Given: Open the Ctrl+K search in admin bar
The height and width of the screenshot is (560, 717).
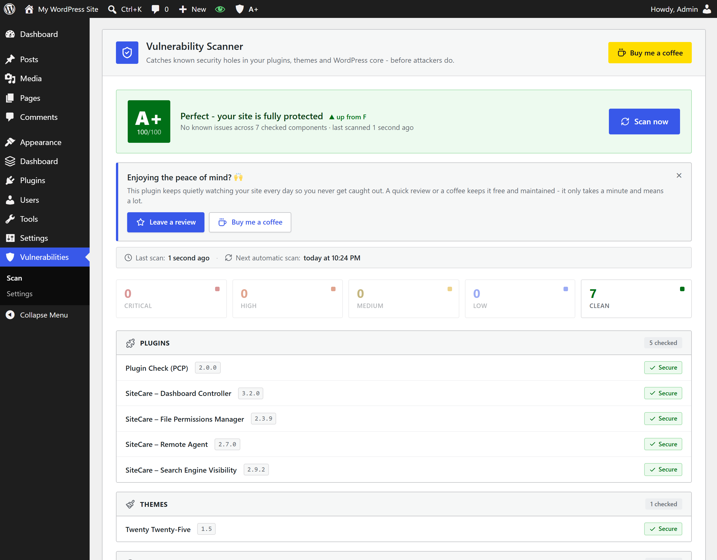Looking at the screenshot, I should pyautogui.click(x=125, y=9).
